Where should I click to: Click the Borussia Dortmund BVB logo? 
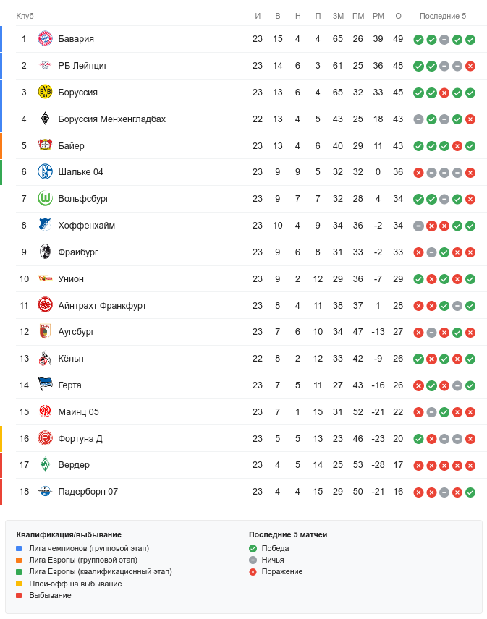click(45, 93)
